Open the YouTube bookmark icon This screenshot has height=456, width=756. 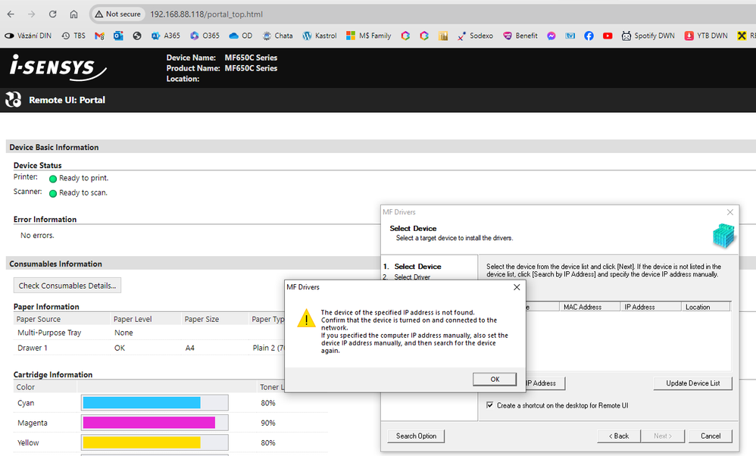tap(608, 36)
